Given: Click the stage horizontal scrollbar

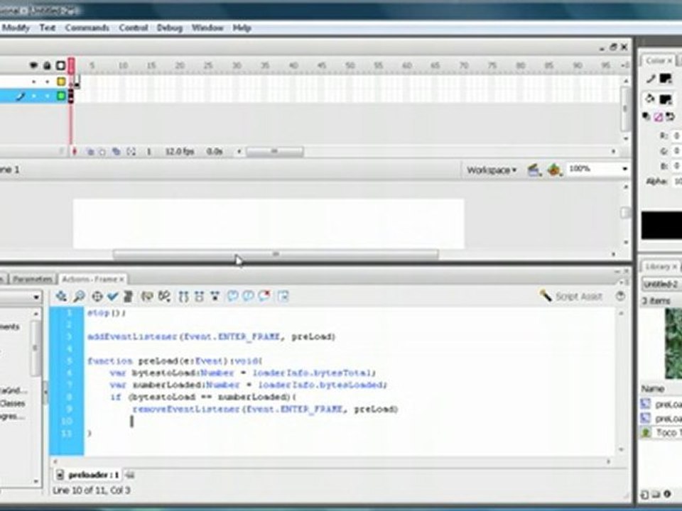Looking at the screenshot, I should pos(276,254).
